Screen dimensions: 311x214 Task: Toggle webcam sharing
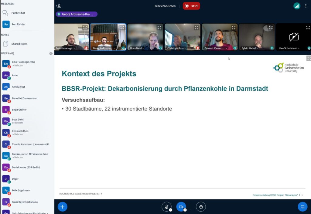coord(181,207)
